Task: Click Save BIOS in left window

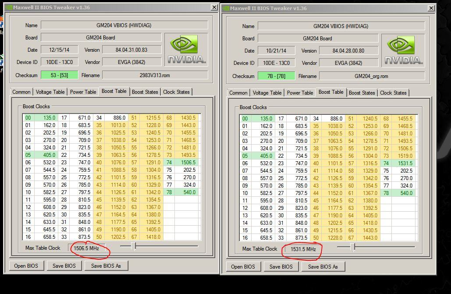Action: click(x=64, y=266)
